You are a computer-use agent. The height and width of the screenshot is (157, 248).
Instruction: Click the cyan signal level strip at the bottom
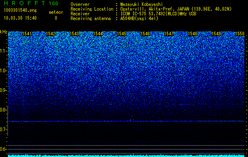126,155
